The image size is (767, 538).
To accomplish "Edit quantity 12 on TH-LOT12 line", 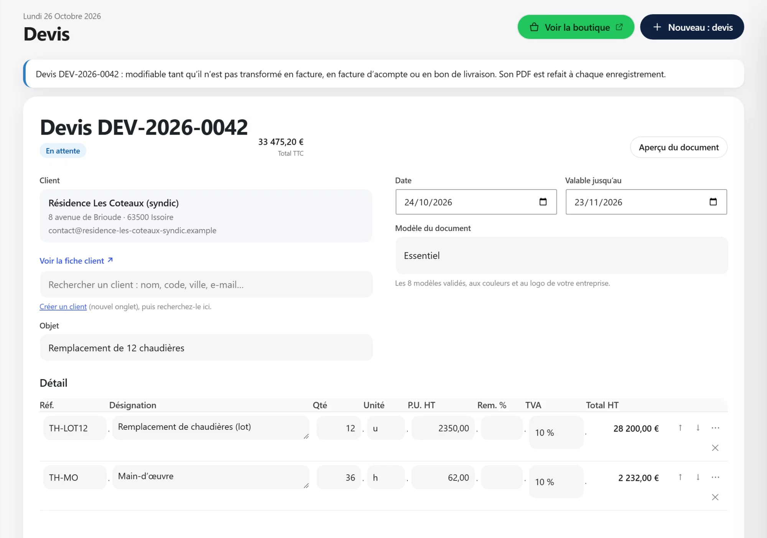I will coord(339,428).
